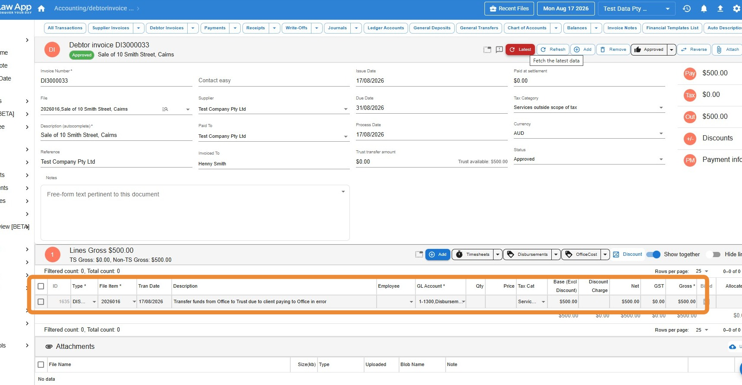Expand the Approved button dropdown arrow
The width and height of the screenshot is (742, 385).
pyautogui.click(x=671, y=50)
